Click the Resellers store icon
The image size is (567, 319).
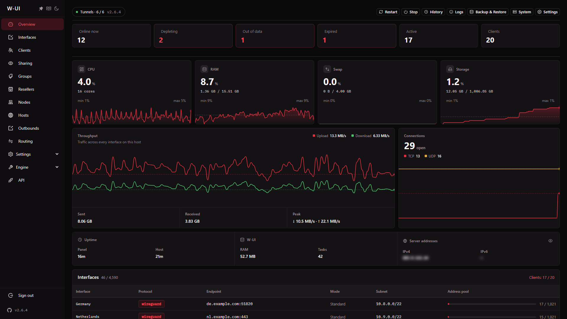11,89
